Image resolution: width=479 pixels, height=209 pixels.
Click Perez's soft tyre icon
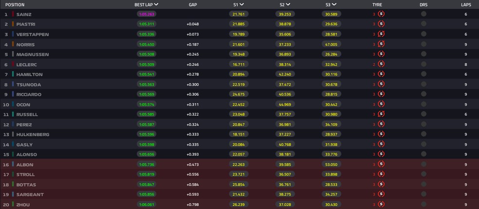point(381,124)
